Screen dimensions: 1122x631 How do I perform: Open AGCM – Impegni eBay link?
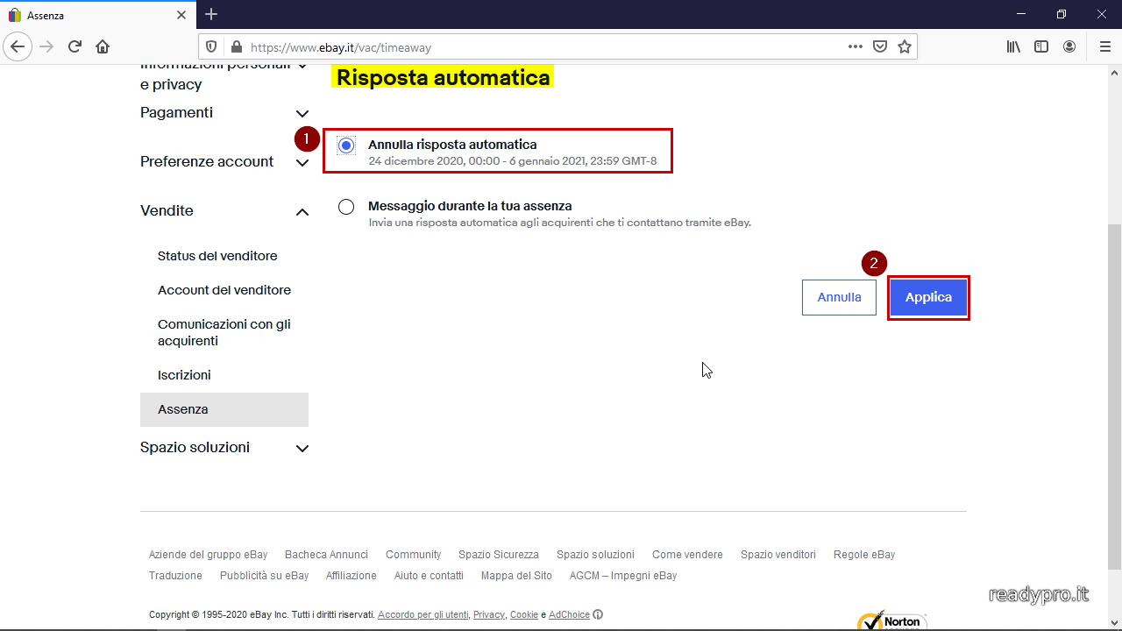(623, 576)
